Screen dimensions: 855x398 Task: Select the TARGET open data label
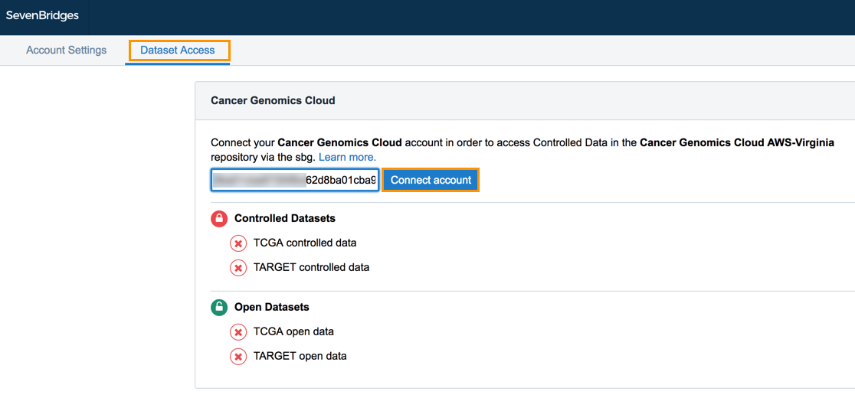point(300,357)
